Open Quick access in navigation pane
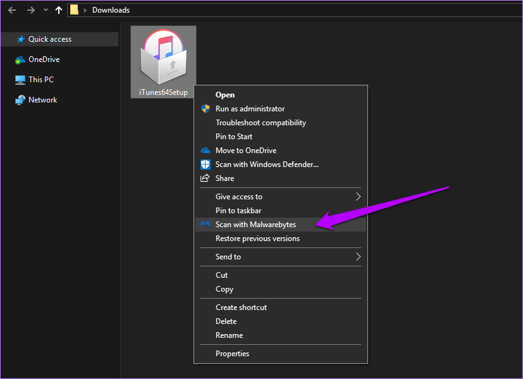The height and width of the screenshot is (379, 523). pos(59,39)
